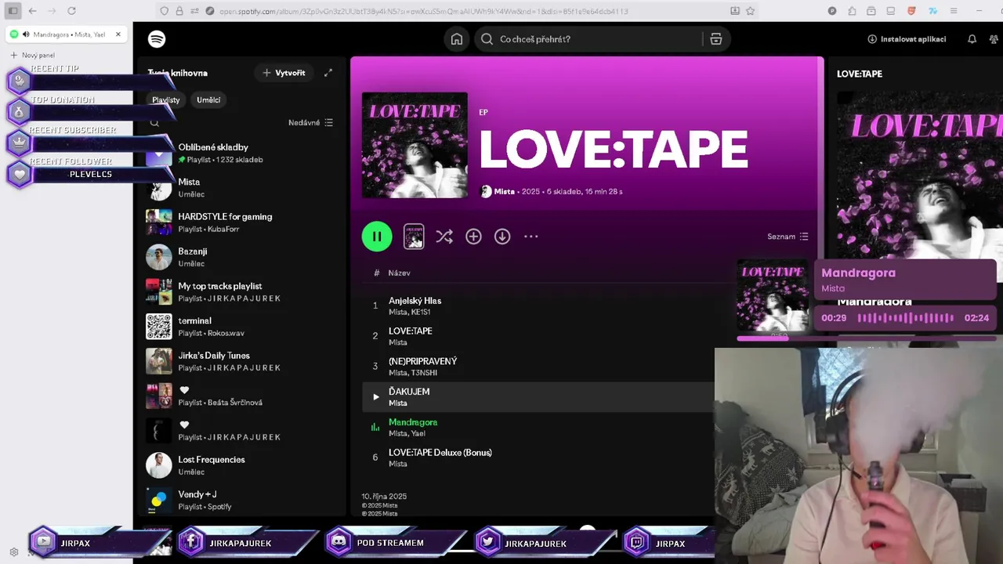Click Instalovat aplikaci link
Screen dimensions: 1003x564
(907, 39)
